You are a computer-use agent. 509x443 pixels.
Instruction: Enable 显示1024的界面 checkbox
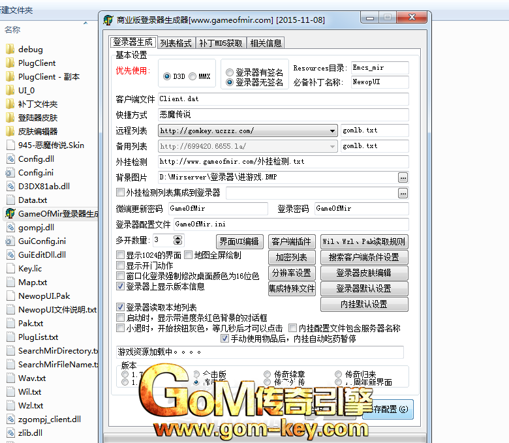[x=120, y=254]
